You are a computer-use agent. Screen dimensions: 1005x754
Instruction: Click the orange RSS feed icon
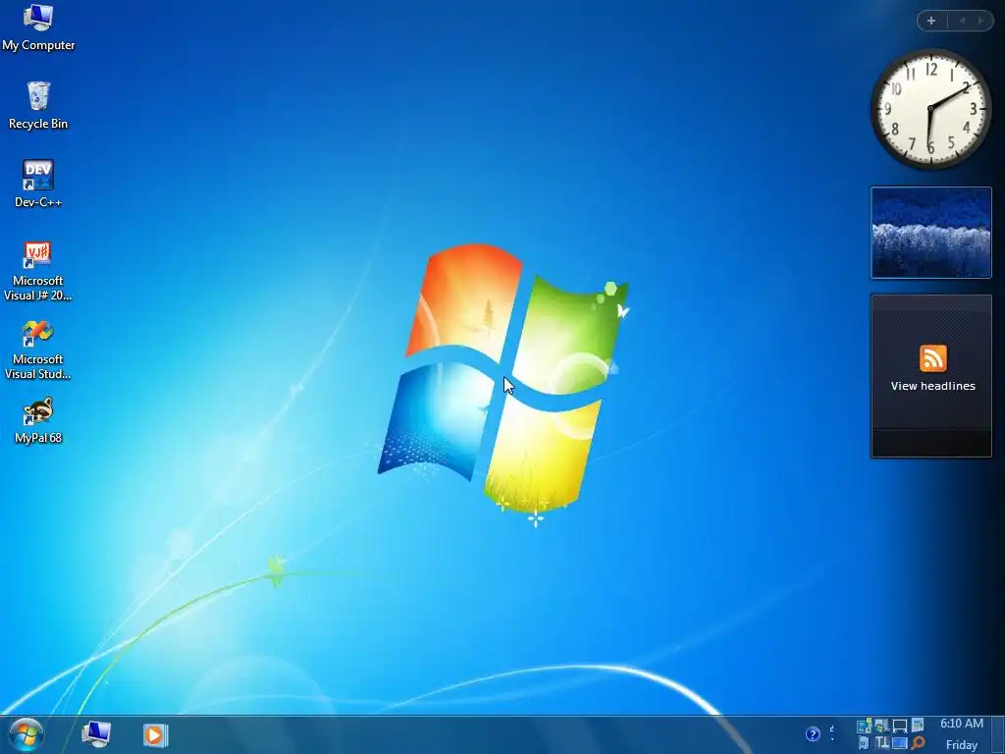[932, 357]
